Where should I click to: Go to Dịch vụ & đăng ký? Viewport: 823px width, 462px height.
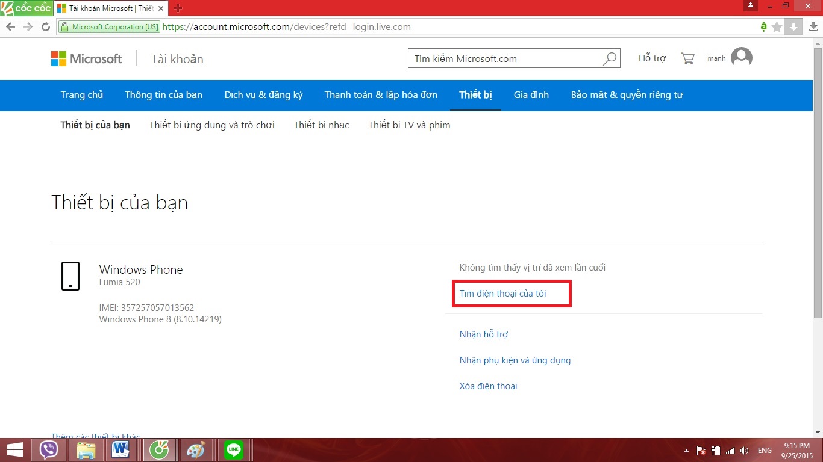[x=263, y=95]
